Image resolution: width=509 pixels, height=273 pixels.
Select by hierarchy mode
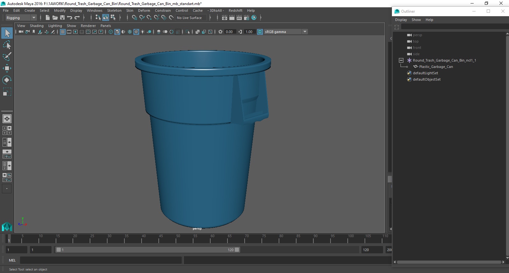click(x=98, y=18)
